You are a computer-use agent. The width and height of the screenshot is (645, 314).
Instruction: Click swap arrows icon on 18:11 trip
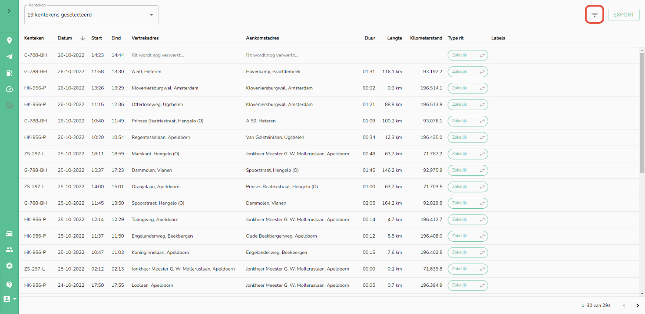[482, 154]
